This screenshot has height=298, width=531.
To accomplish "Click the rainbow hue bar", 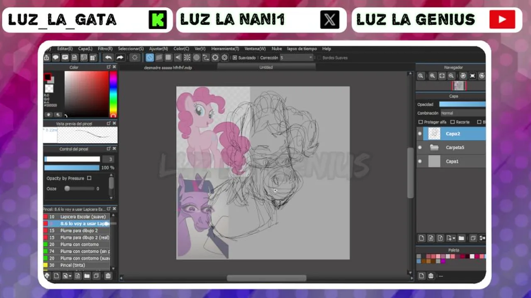I will pos(113,94).
